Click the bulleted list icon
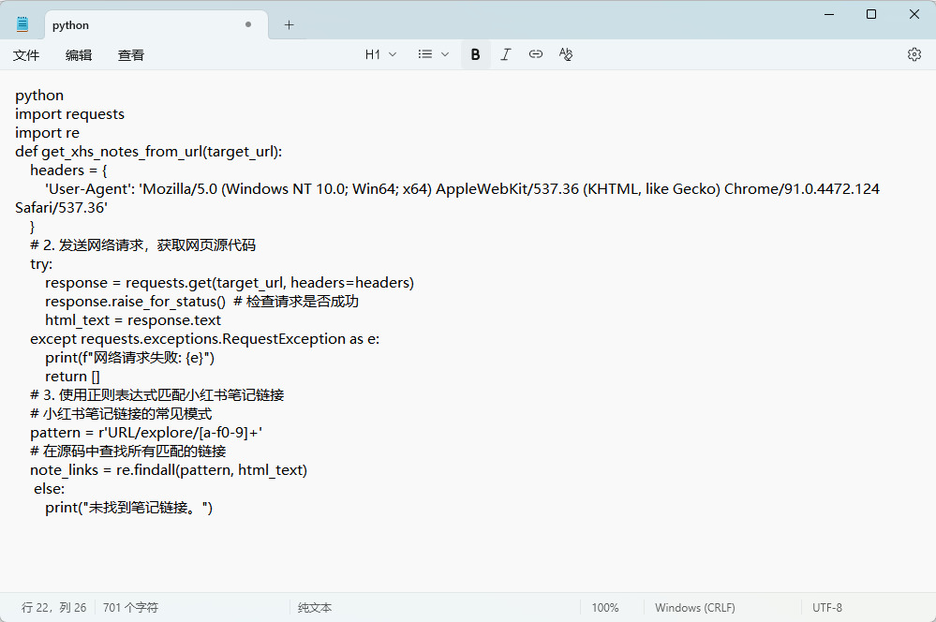Viewport: 936px width, 622px height. tap(425, 54)
